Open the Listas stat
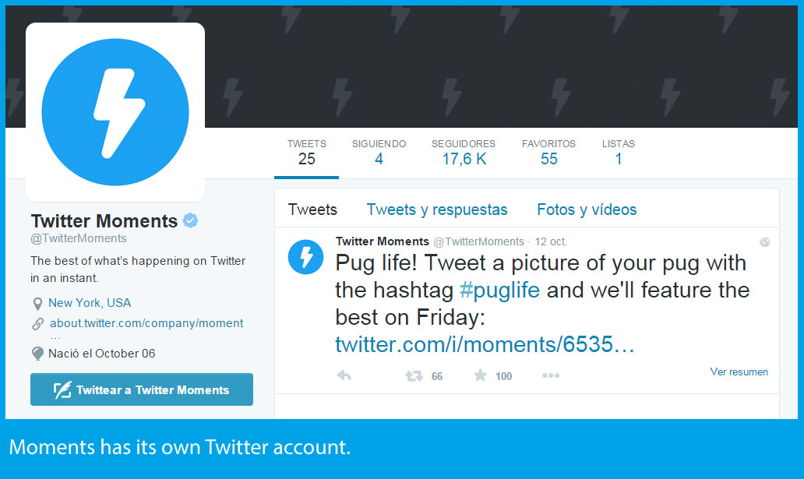 [619, 153]
